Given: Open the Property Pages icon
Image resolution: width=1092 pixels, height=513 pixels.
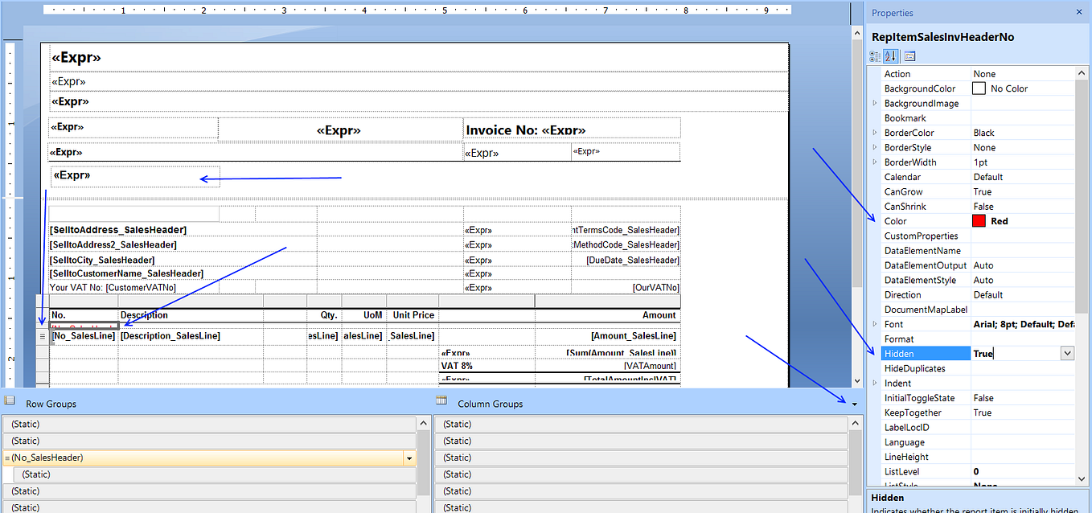Looking at the screenshot, I should click(909, 55).
